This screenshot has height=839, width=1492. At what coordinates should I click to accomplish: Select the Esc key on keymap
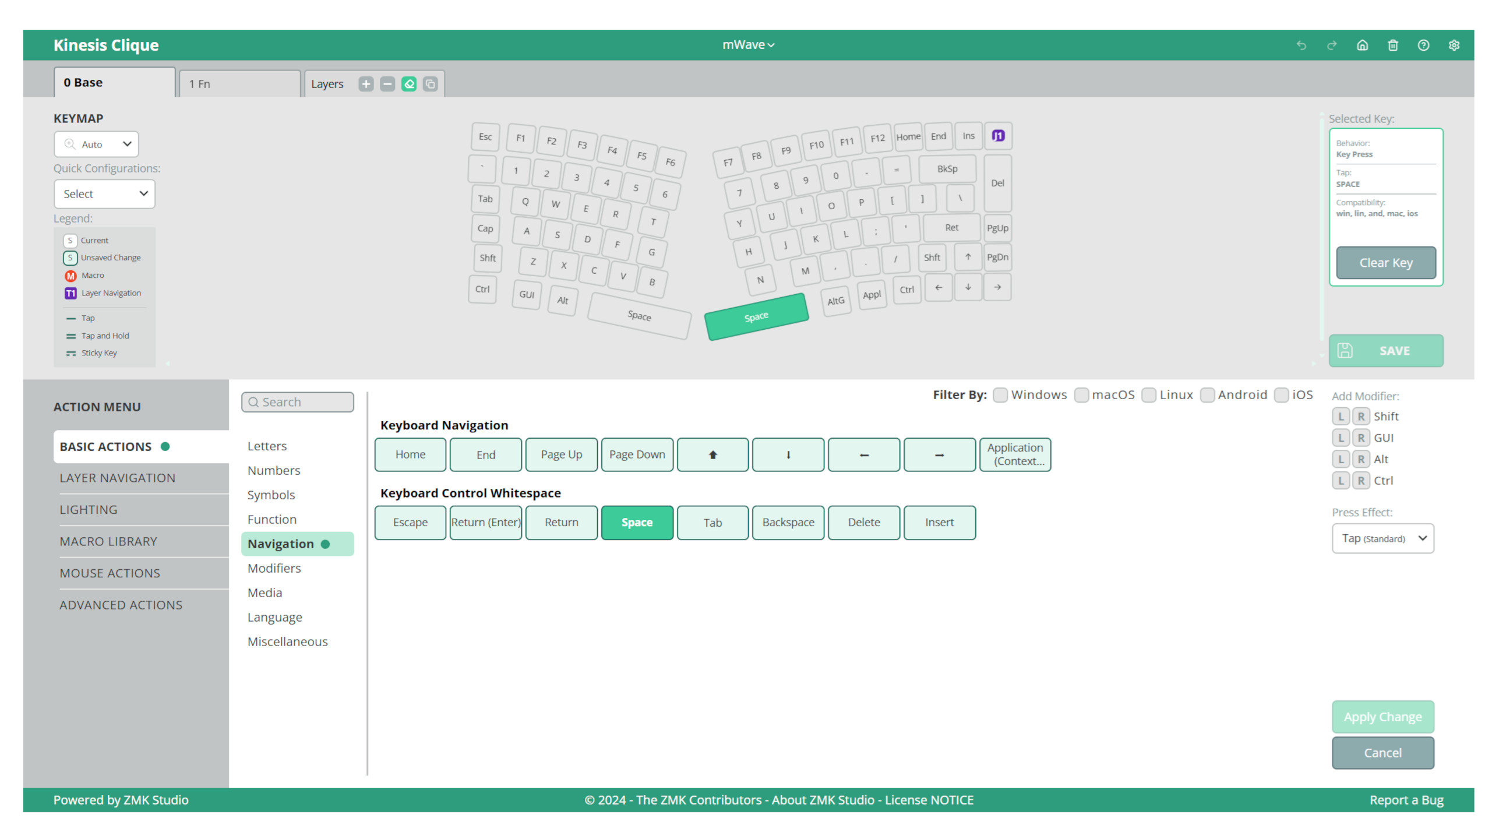485,137
